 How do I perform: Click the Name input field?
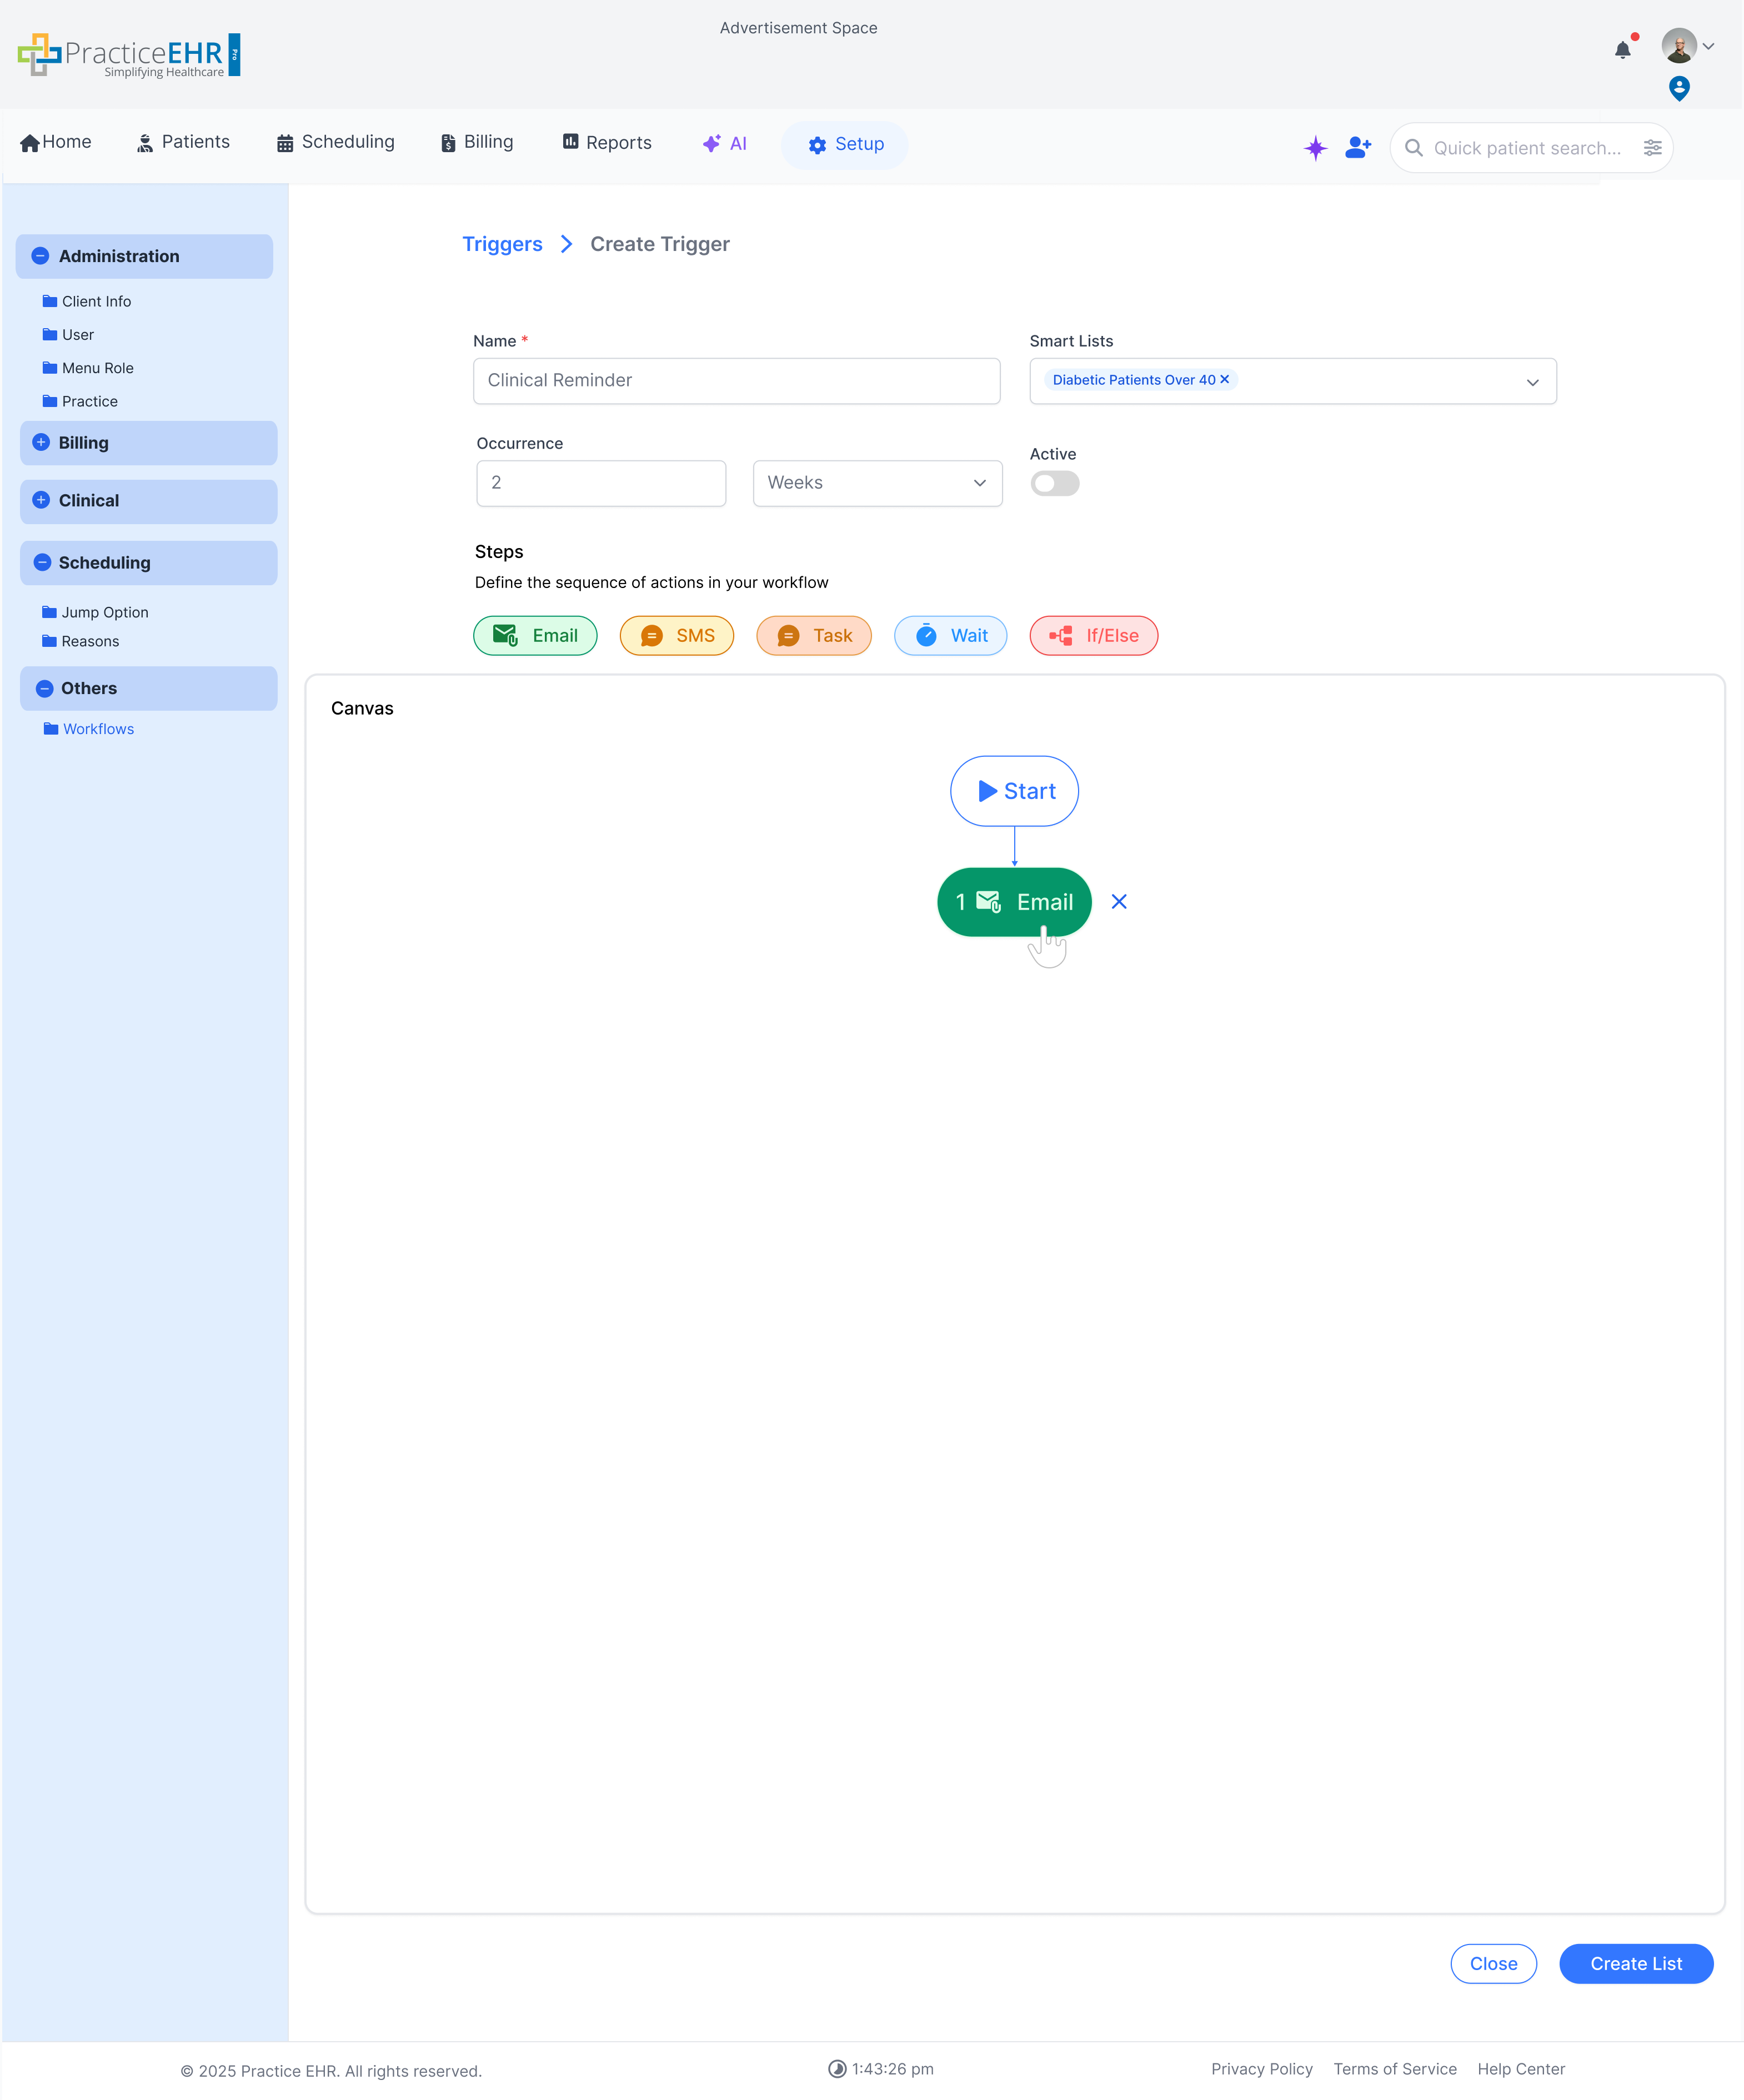pos(736,381)
